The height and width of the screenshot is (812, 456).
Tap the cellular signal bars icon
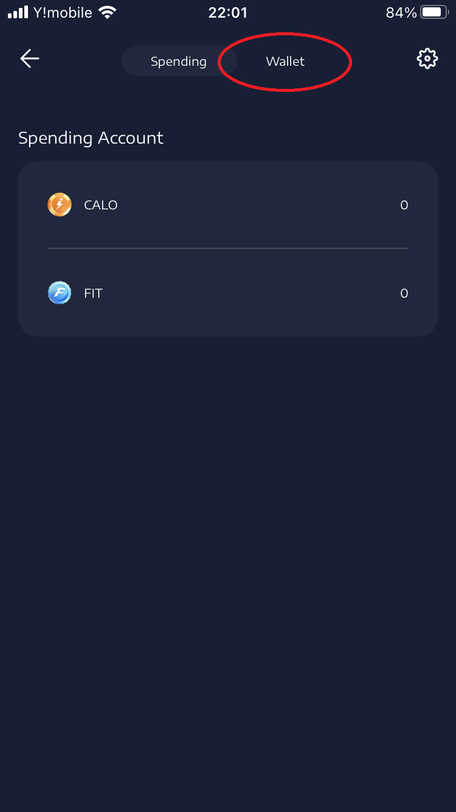point(18,12)
